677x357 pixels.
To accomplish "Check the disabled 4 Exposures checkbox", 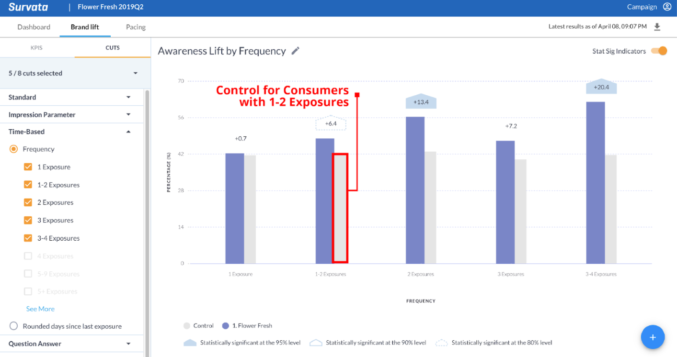I will pos(28,256).
